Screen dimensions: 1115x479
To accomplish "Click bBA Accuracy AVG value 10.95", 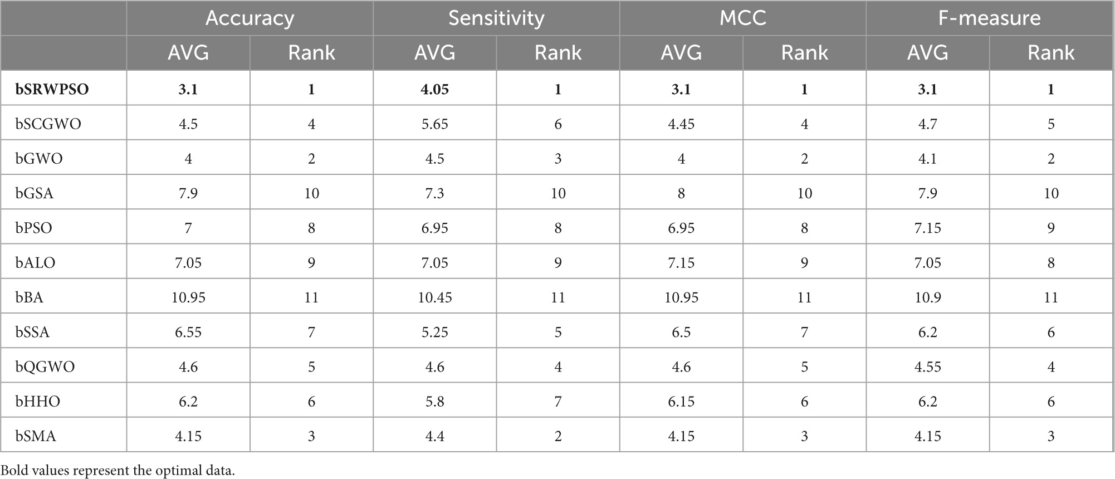I will (x=188, y=297).
